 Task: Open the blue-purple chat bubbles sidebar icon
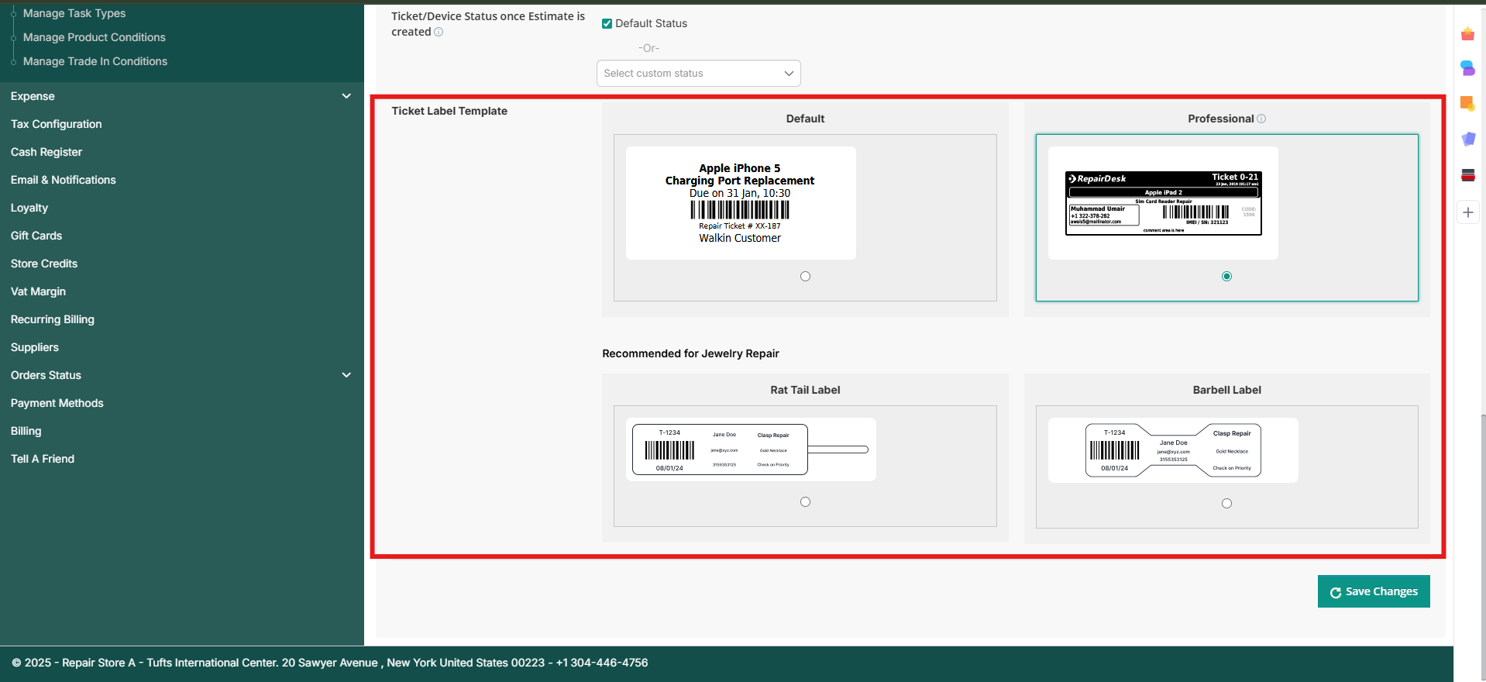[1467, 68]
